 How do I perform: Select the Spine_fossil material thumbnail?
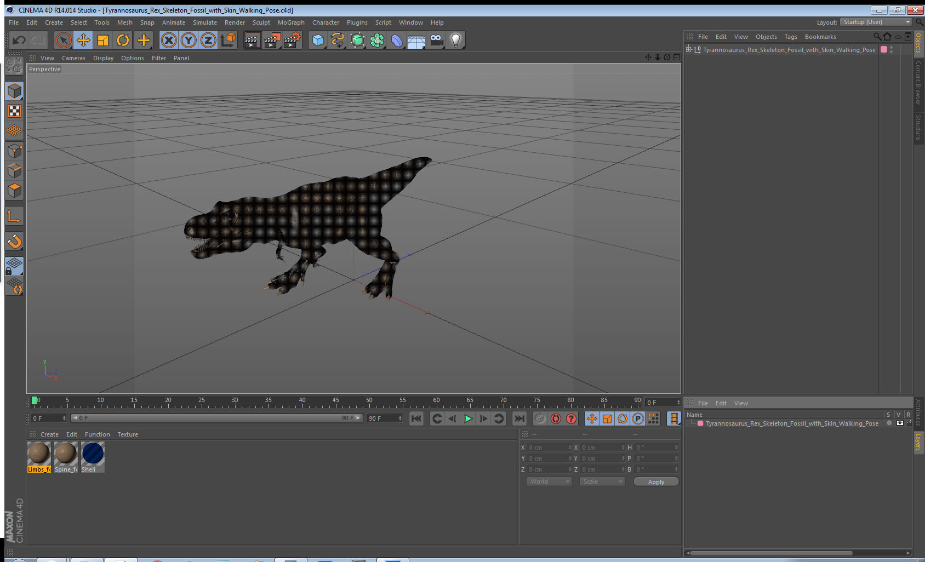tap(66, 457)
